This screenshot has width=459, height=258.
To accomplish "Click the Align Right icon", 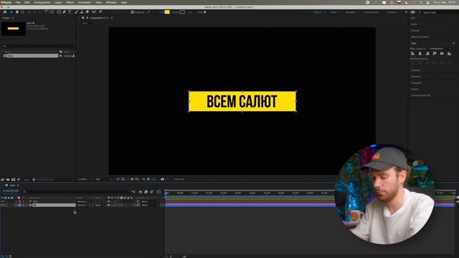I will (427, 54).
